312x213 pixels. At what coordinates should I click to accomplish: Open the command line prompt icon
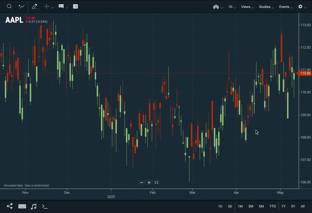click(x=45, y=206)
